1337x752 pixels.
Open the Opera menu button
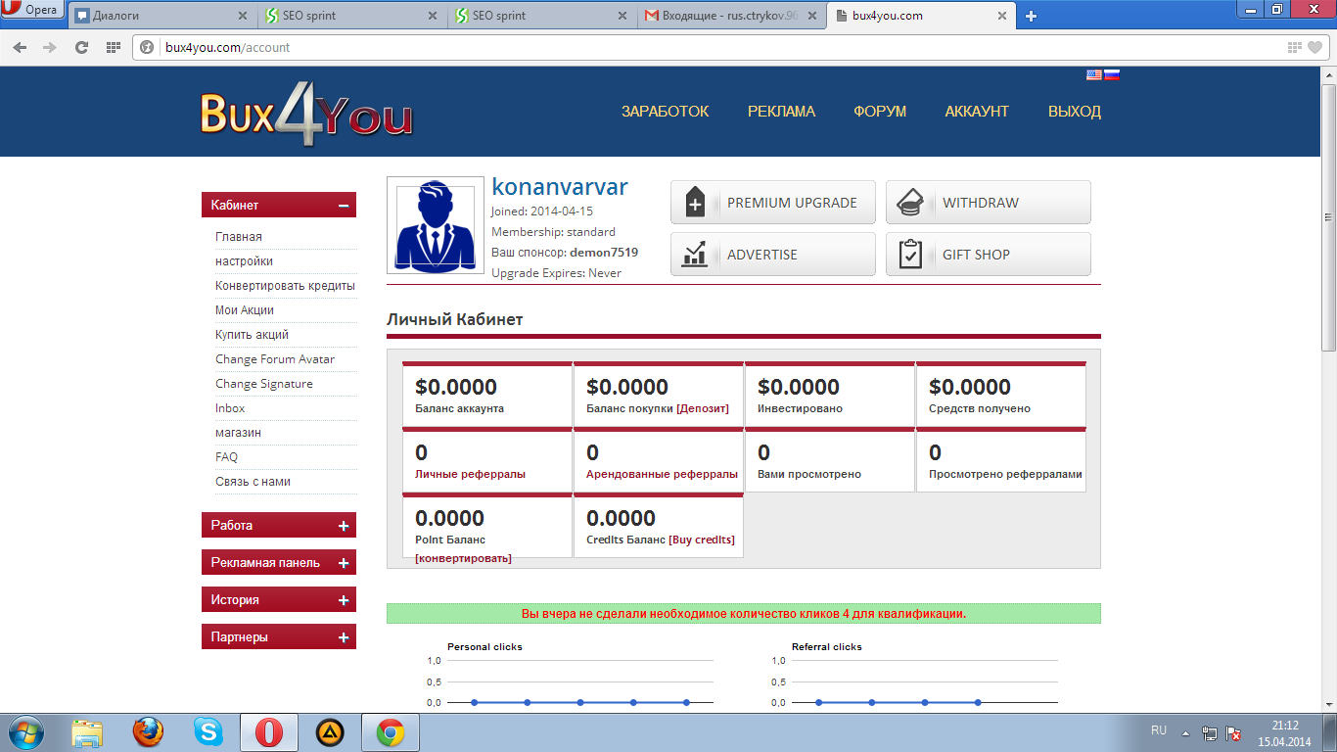(32, 11)
